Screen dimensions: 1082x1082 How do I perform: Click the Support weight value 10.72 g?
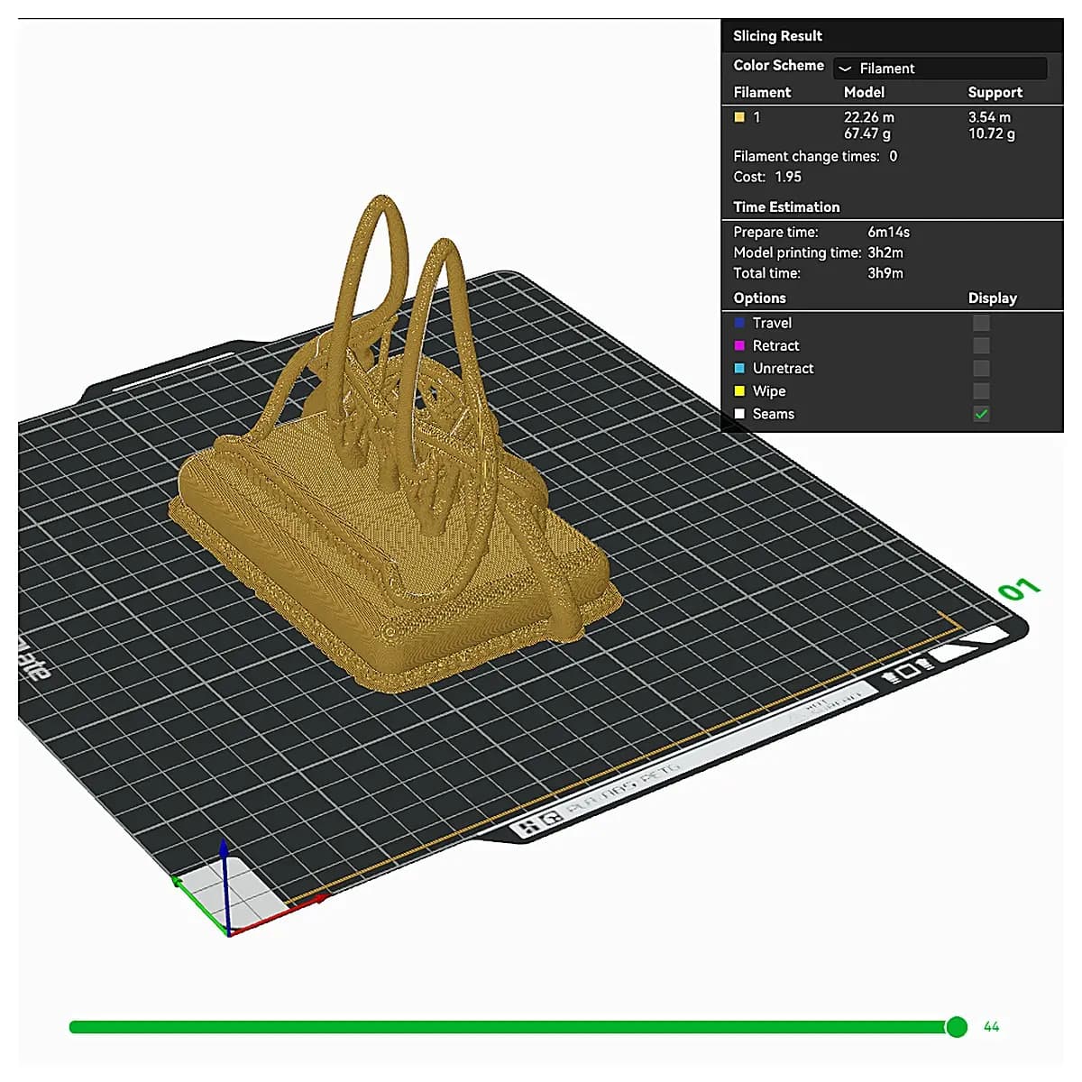coord(992,133)
